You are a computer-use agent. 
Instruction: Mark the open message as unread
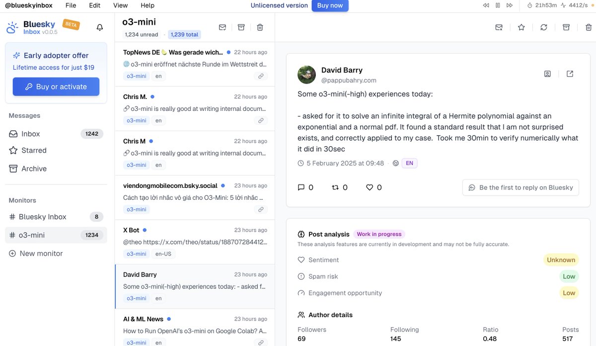[499, 27]
